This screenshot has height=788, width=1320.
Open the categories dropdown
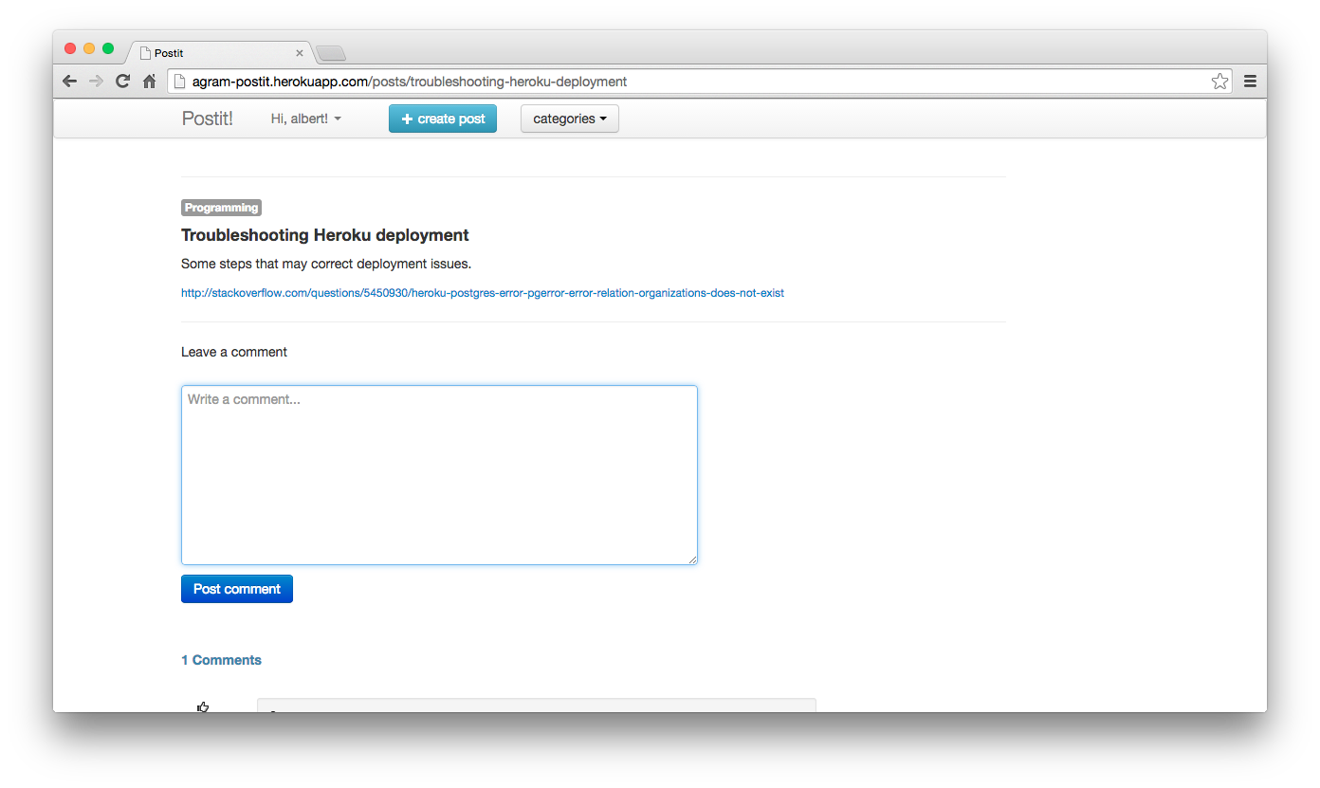coord(569,119)
